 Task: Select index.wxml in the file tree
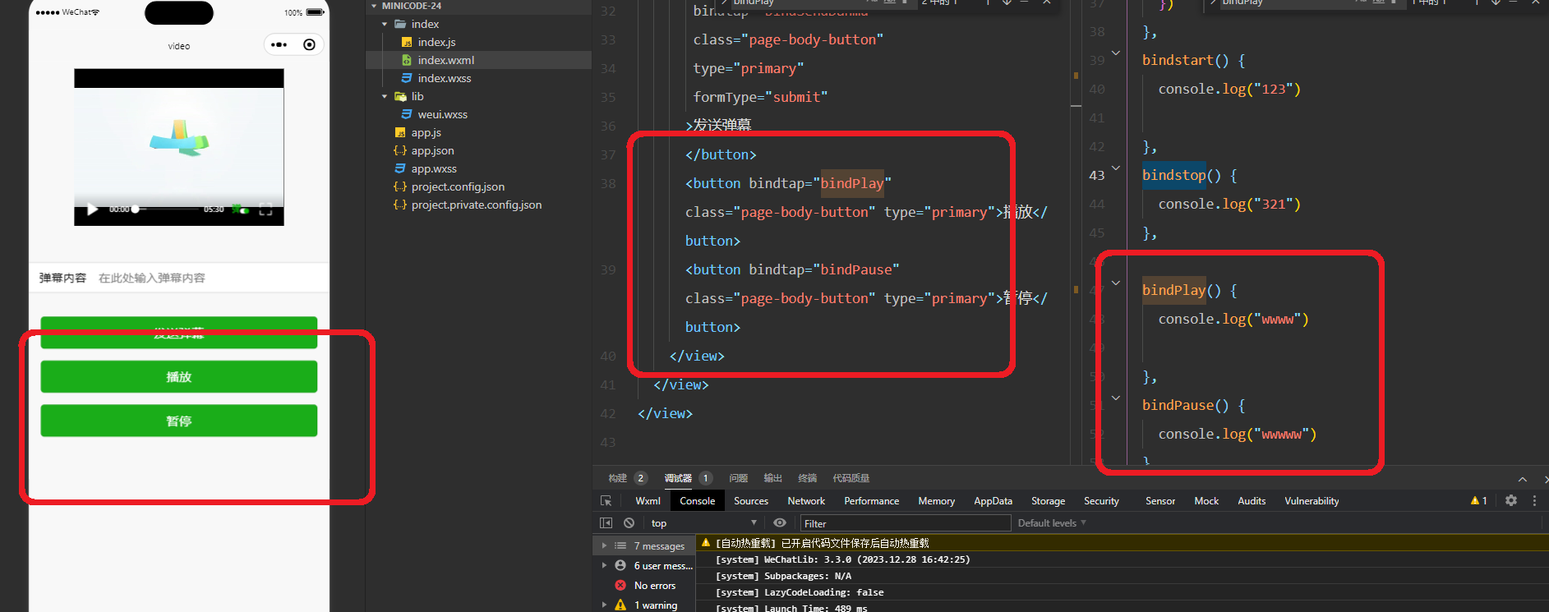(445, 60)
